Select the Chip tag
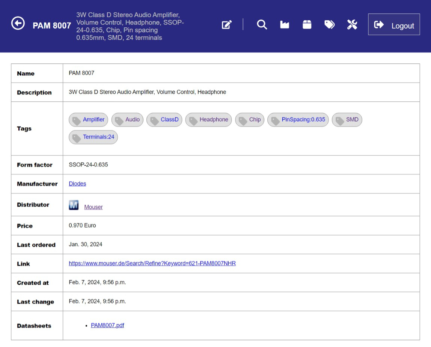Viewport: 431px width, 347px height. [x=250, y=119]
